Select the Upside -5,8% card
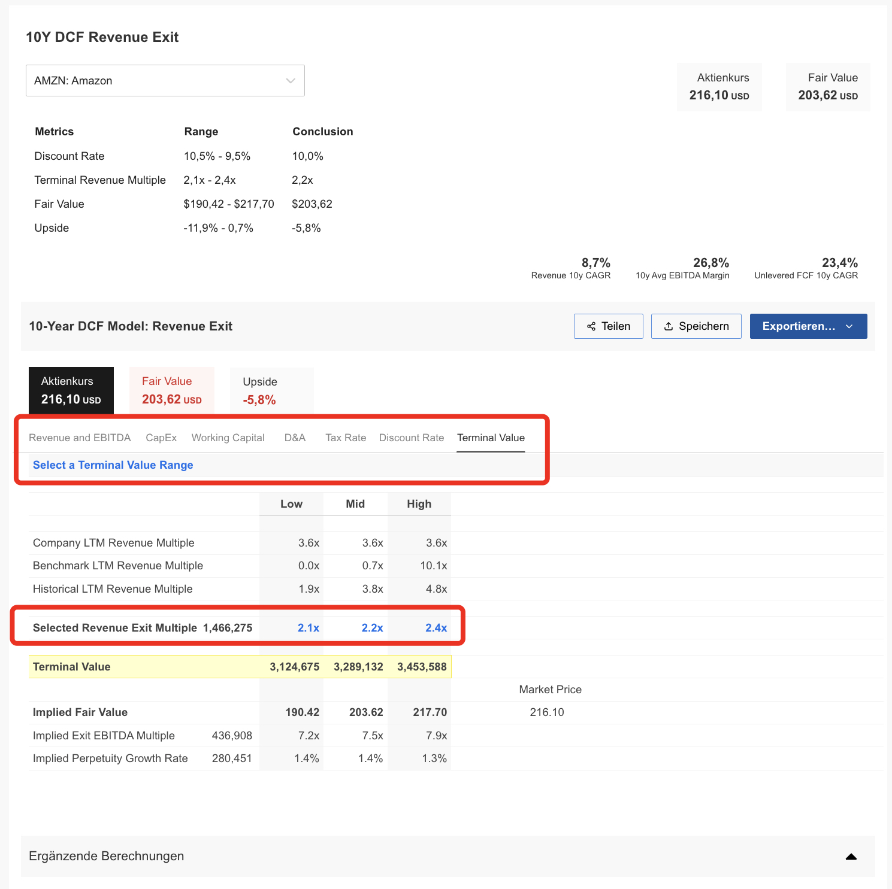The image size is (892, 889). (x=272, y=390)
